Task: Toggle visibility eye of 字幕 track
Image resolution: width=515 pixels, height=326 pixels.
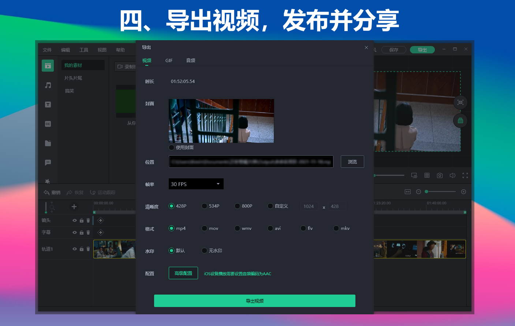Action: [x=75, y=232]
